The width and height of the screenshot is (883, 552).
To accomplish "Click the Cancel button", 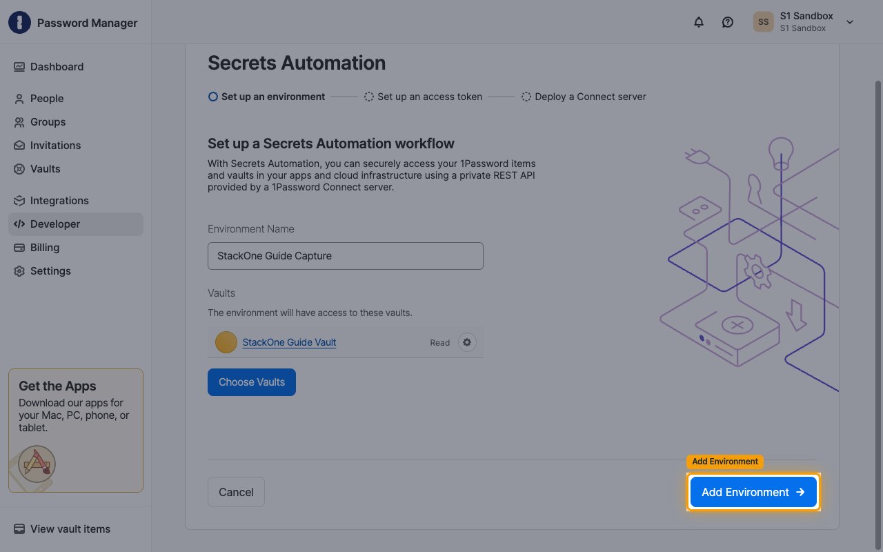I will click(236, 492).
